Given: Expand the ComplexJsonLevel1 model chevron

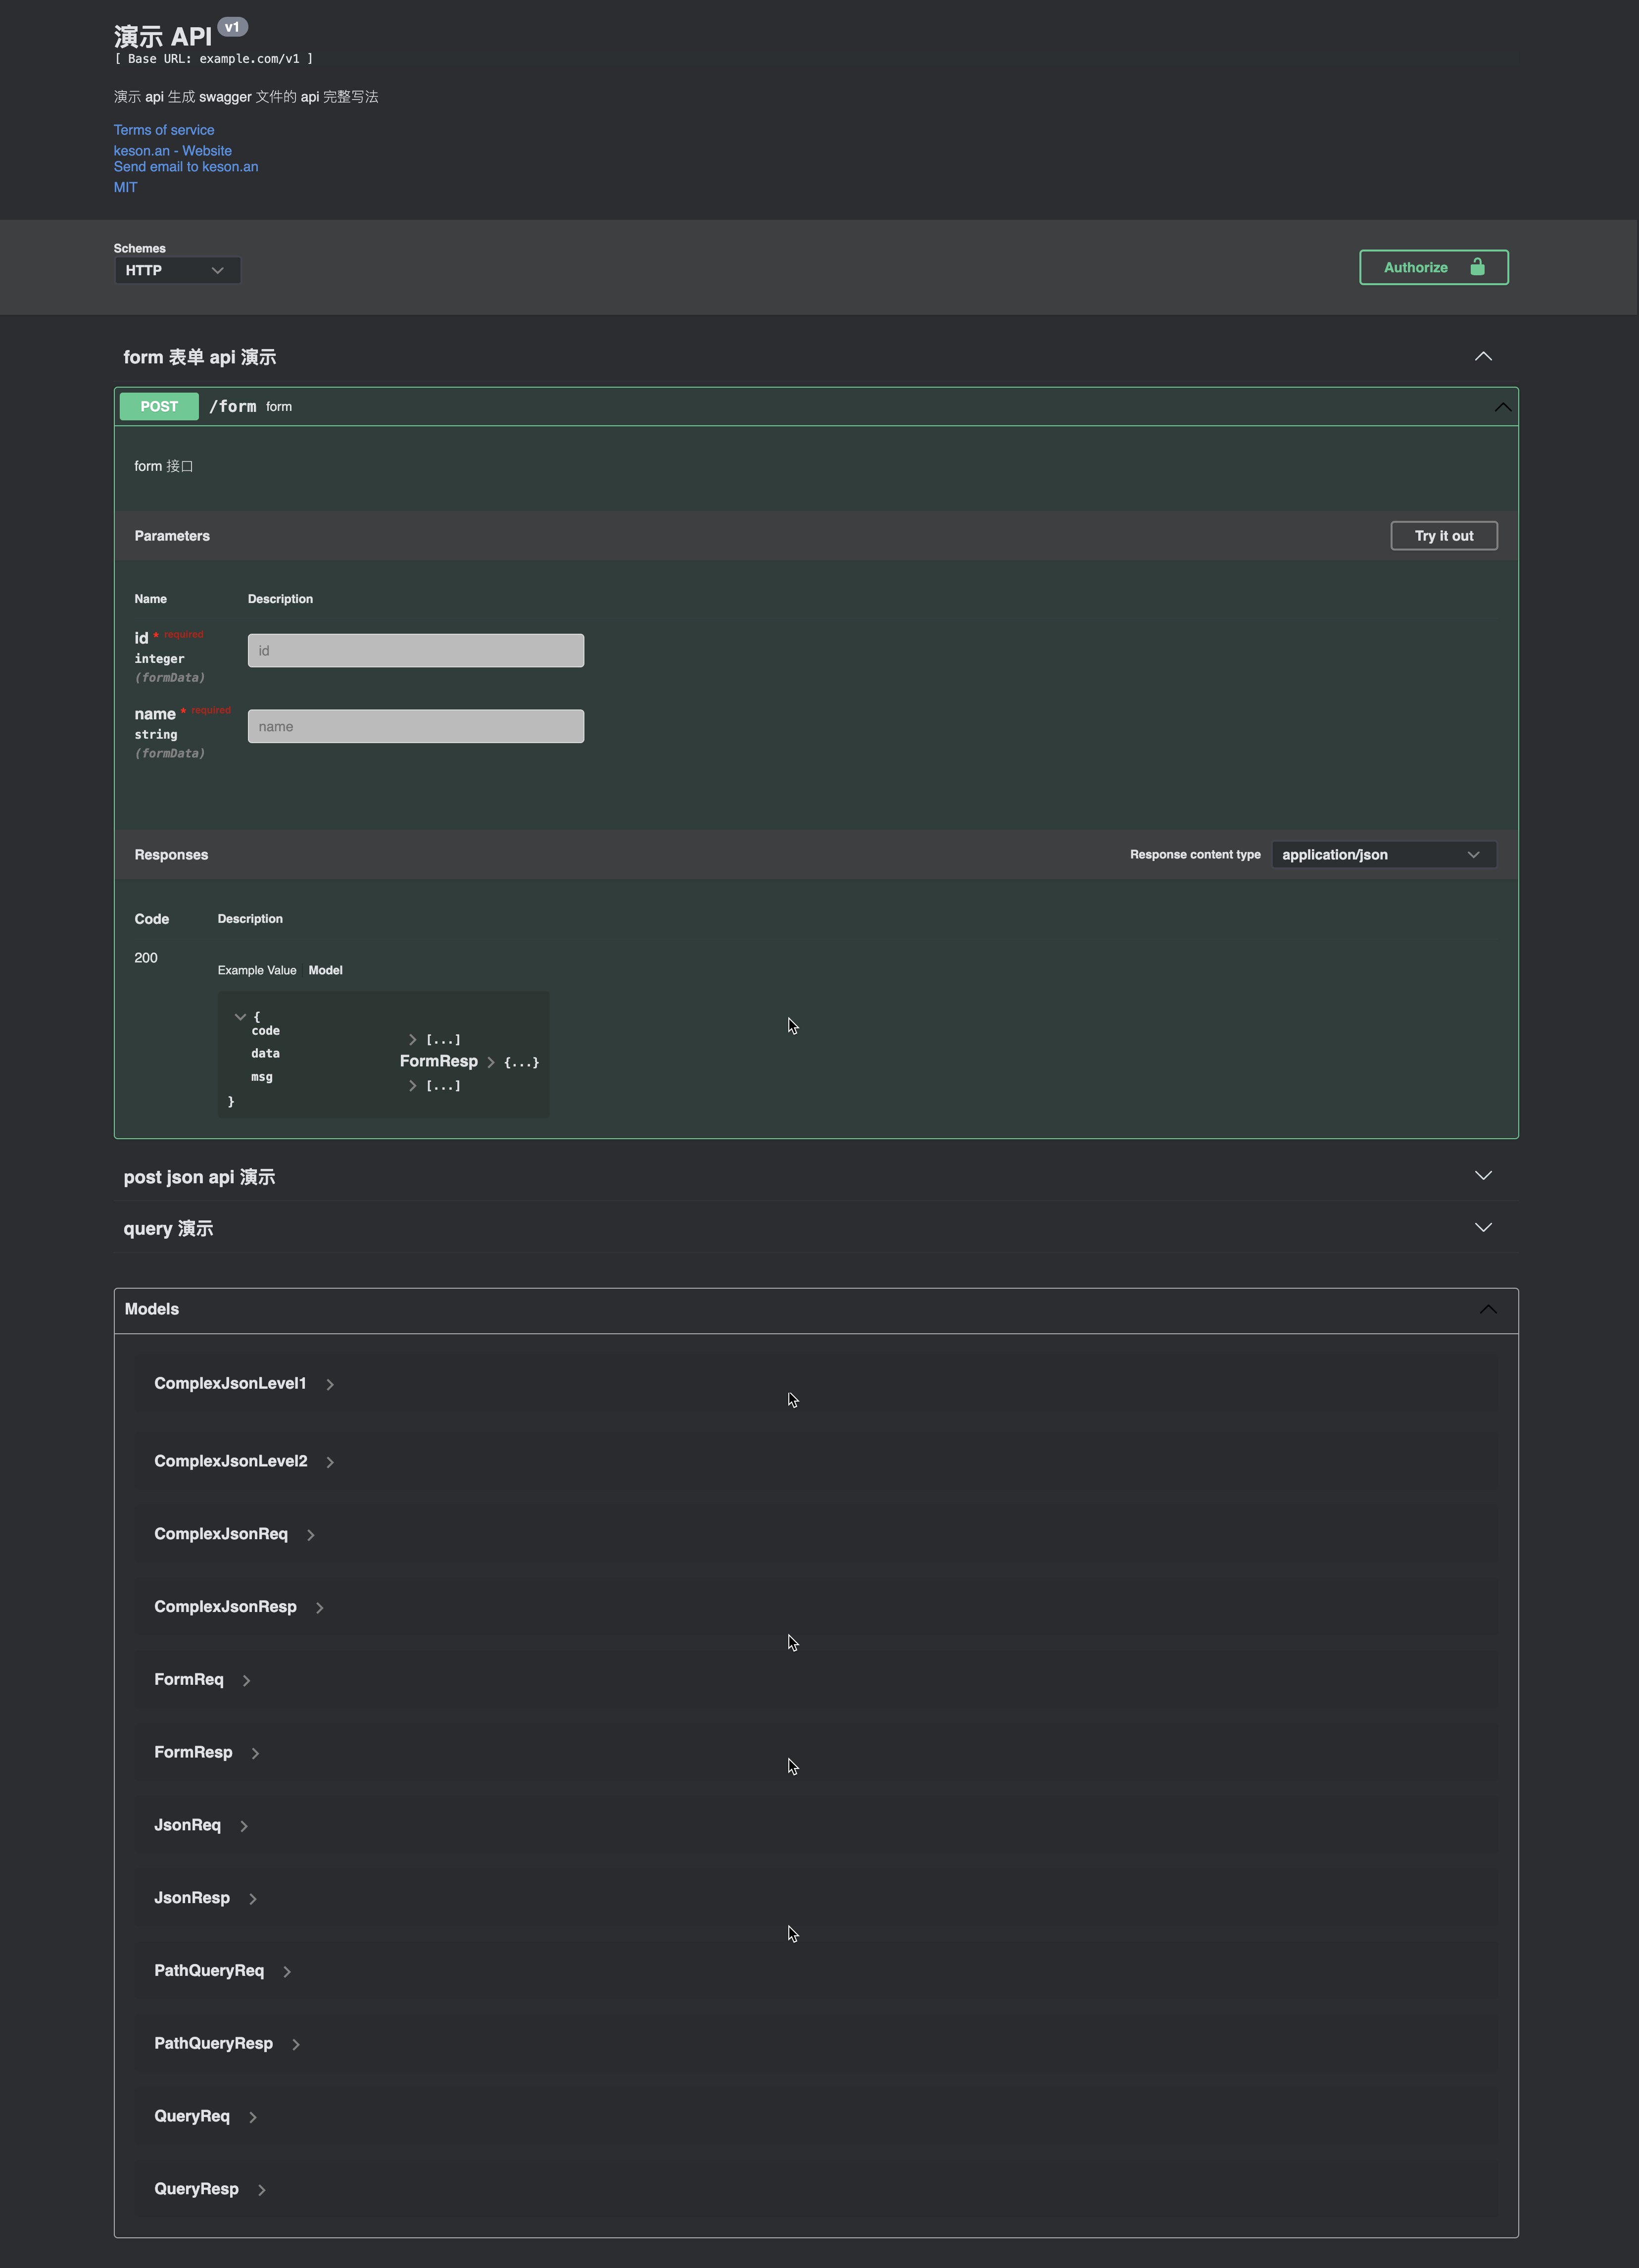Looking at the screenshot, I should coord(330,1385).
